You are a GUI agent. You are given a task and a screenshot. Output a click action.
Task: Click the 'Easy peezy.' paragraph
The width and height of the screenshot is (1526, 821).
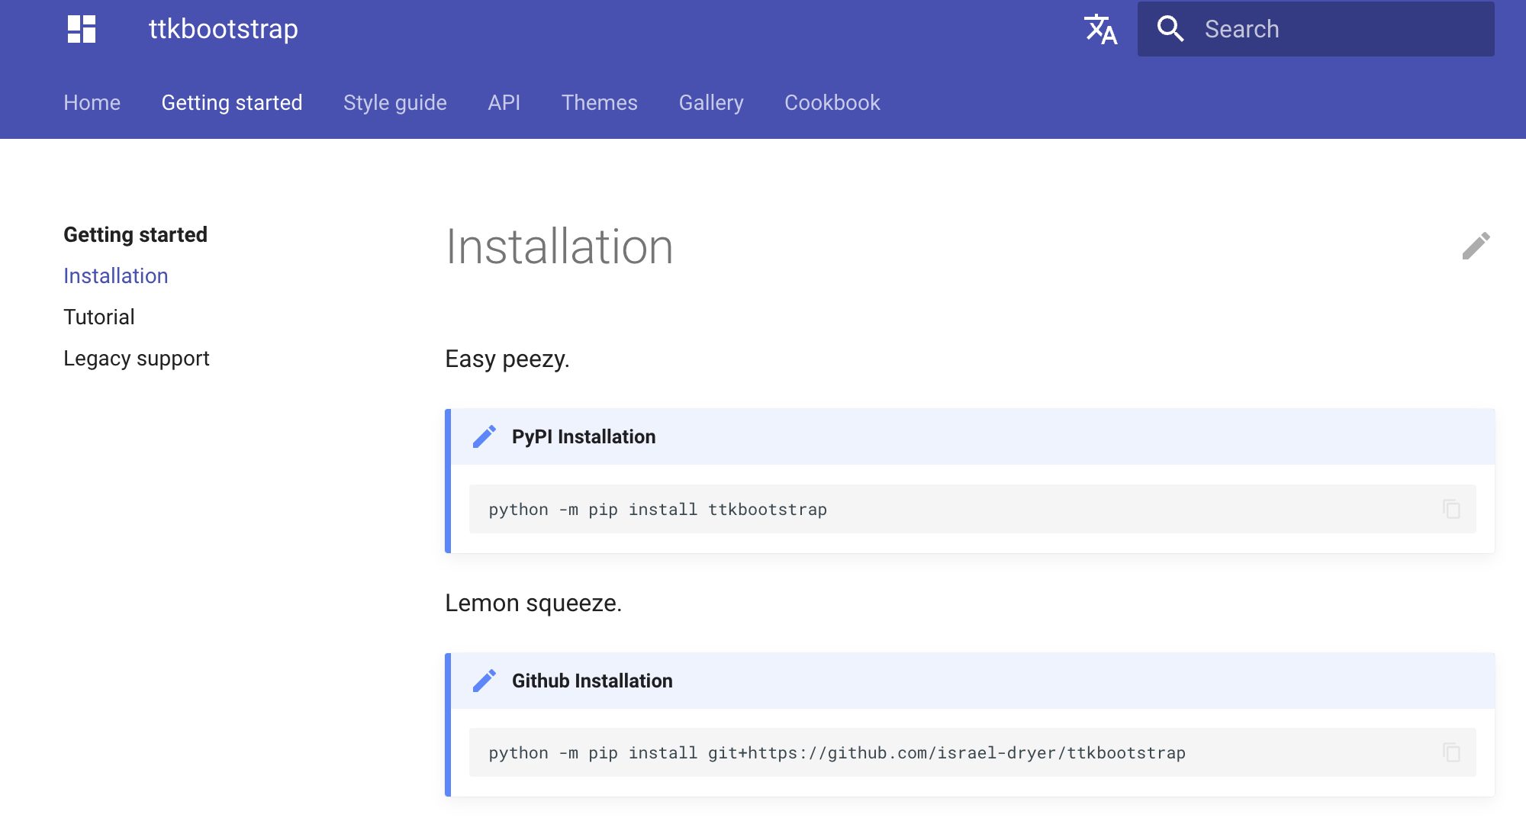(x=507, y=359)
